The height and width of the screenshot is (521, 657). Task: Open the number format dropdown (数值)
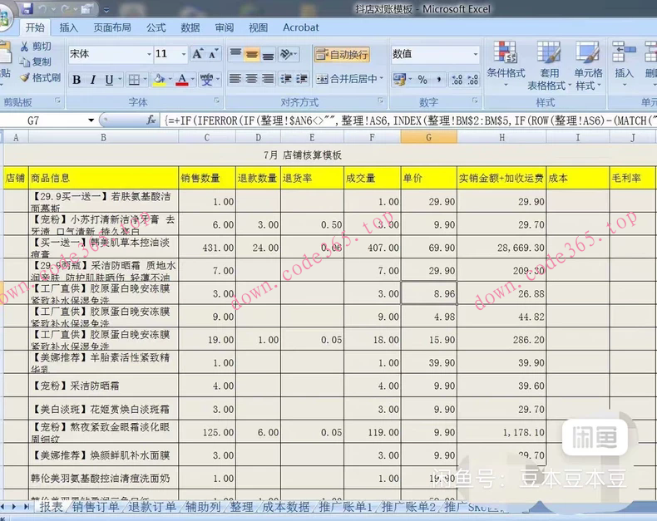476,54
